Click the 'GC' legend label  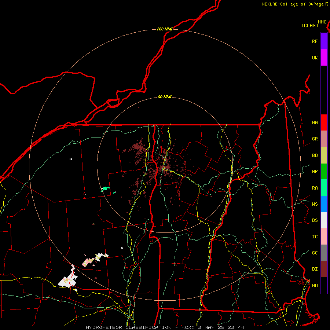(315, 253)
